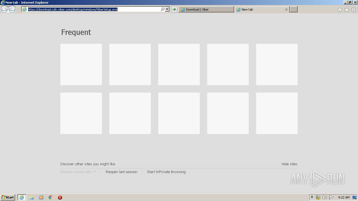Click the browser Forward arrow button

click(12, 9)
